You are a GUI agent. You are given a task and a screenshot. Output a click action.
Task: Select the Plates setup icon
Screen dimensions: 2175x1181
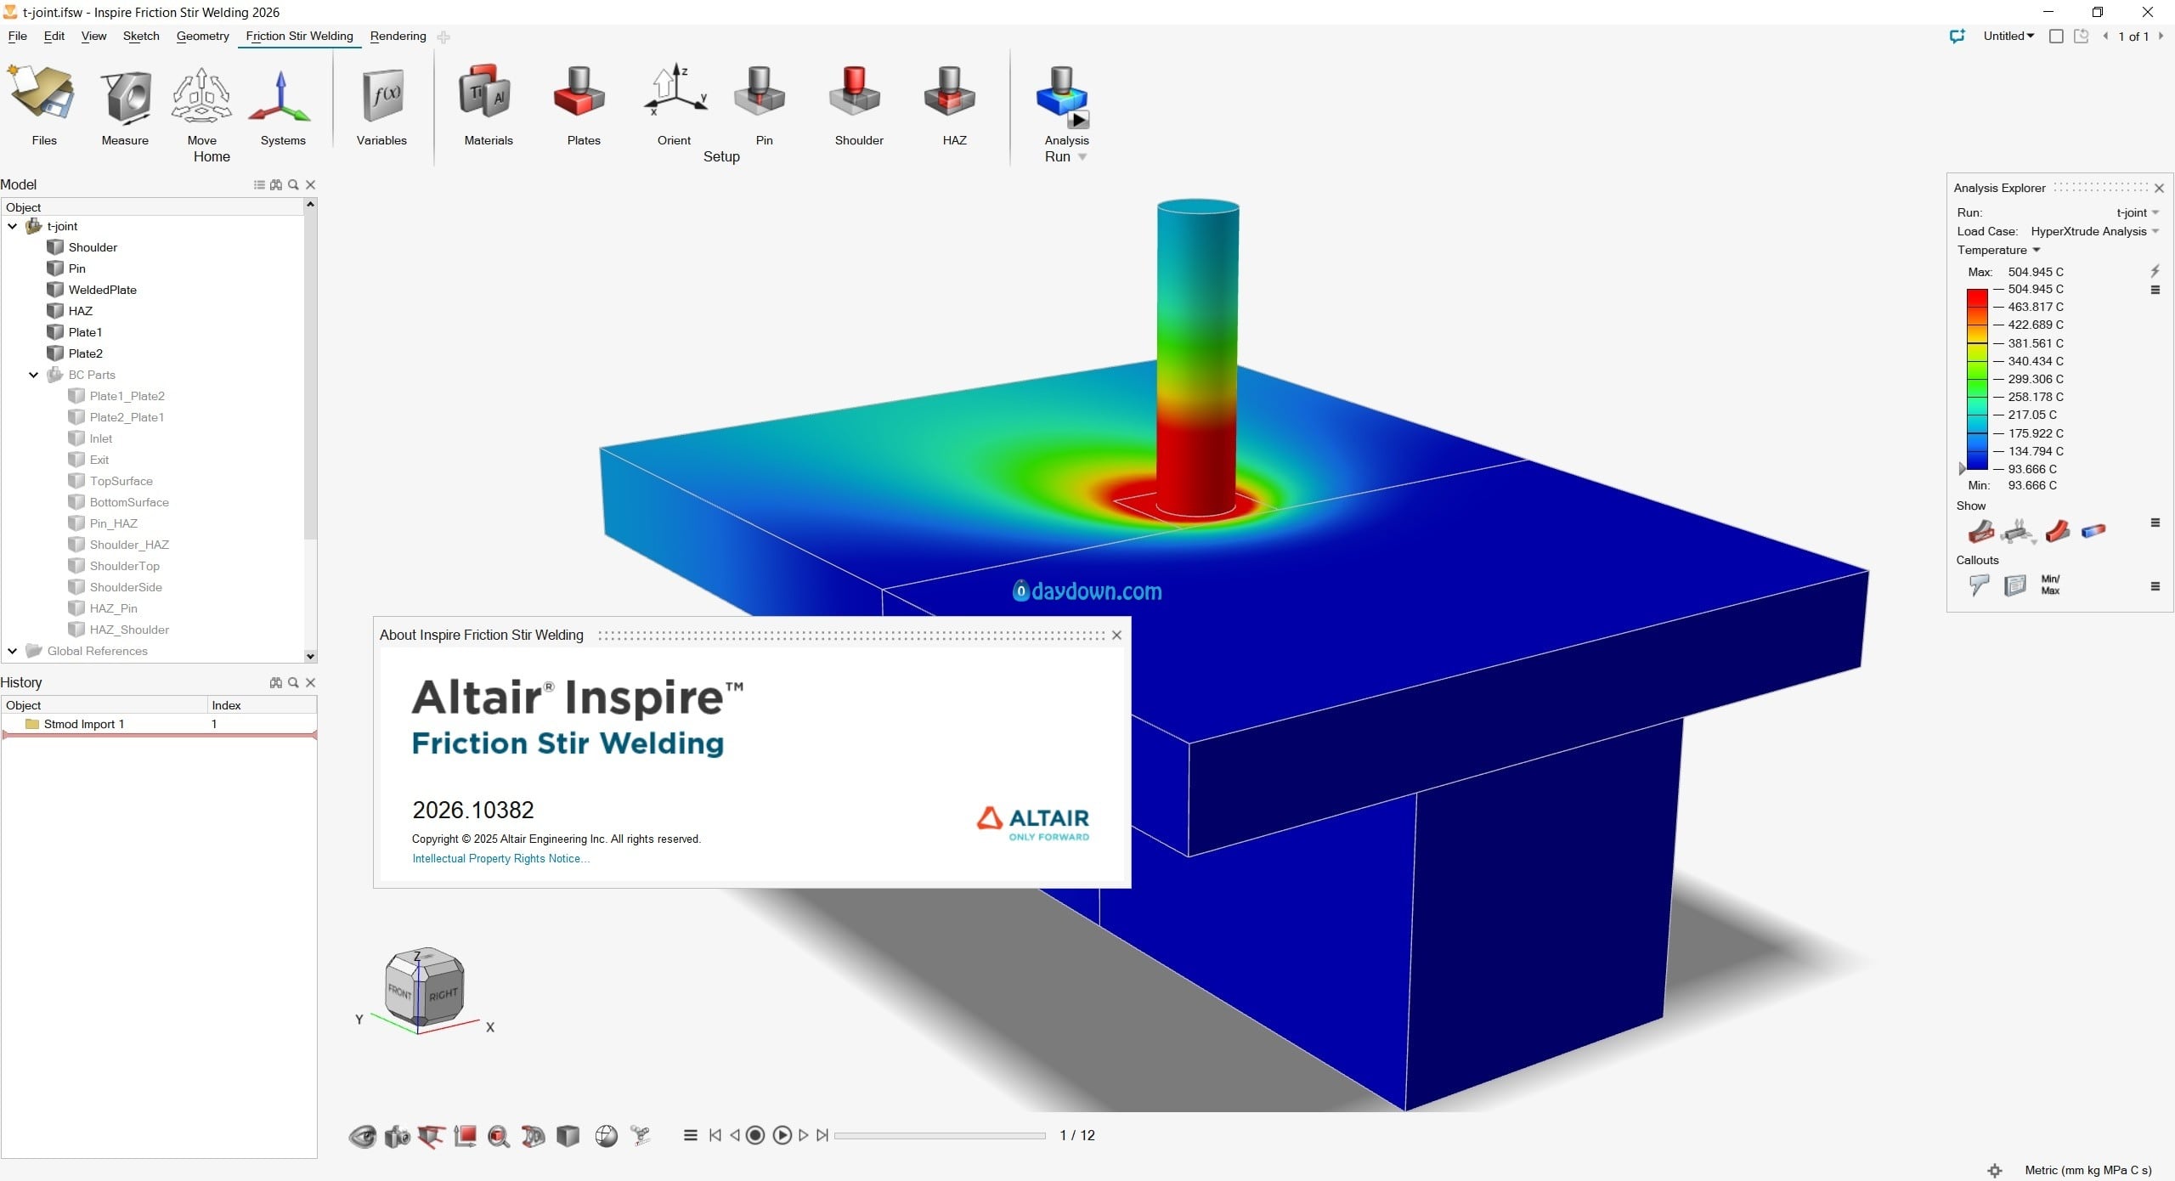tap(583, 95)
